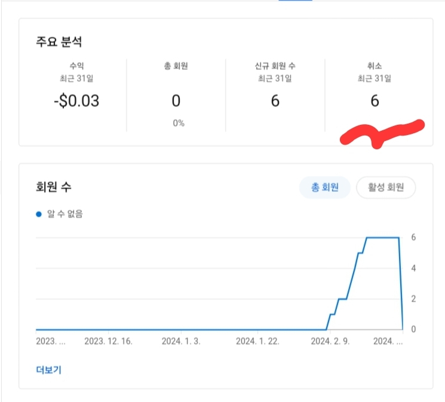This screenshot has width=445, height=402.
Task: Click the chart line's plateau at 6 members
Action: [x=382, y=238]
